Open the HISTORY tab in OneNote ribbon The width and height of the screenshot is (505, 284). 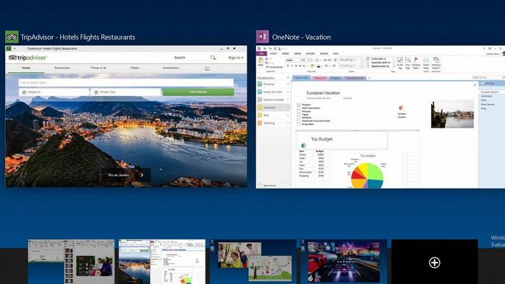[310, 54]
